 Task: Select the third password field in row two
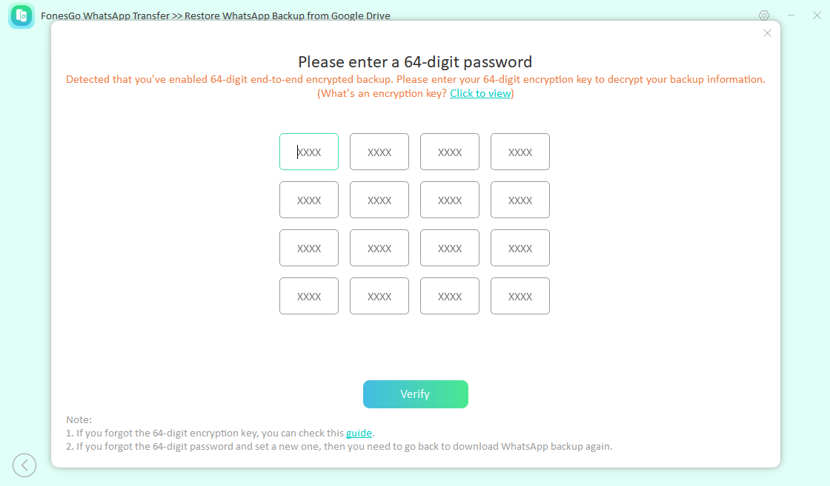[450, 200]
